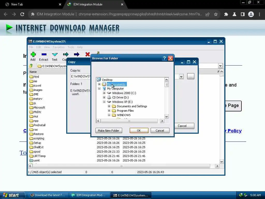The image size is (265, 199).
Task: Click Cancel in Browse For Folder
Action: tap(160, 131)
